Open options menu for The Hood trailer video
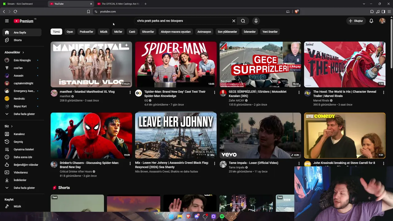This screenshot has width=393, height=221. (x=383, y=92)
